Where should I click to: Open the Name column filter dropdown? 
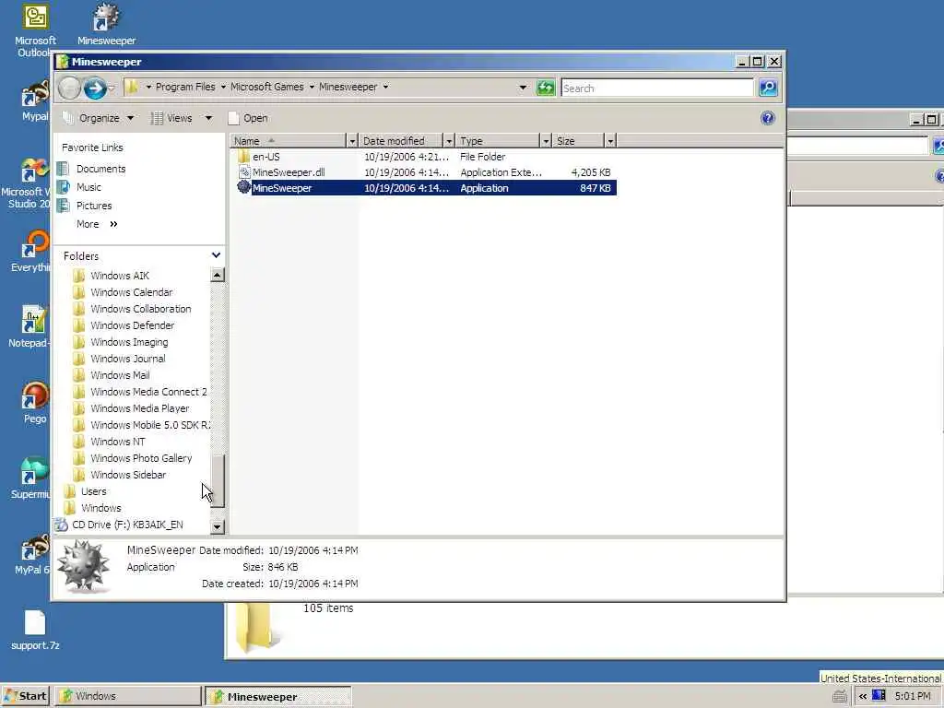click(x=353, y=141)
